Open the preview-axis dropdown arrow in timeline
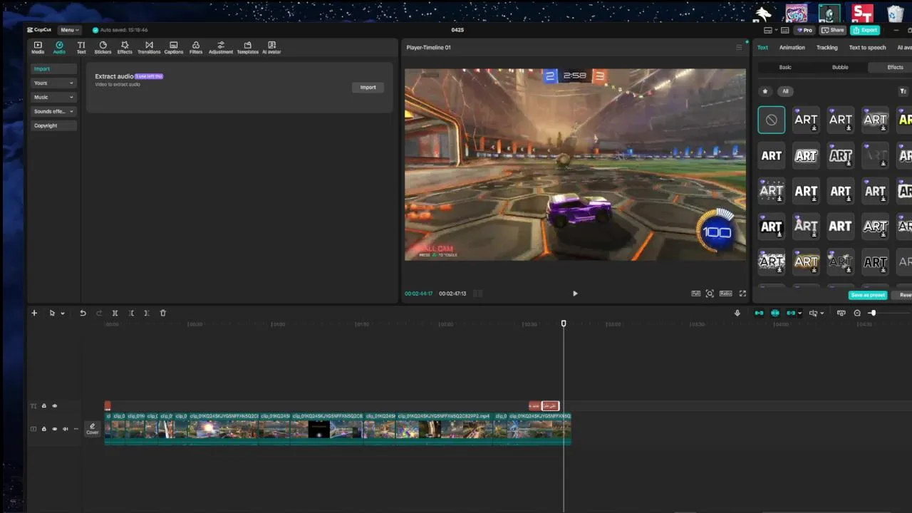Screen dimensions: 912x513 pos(822,313)
